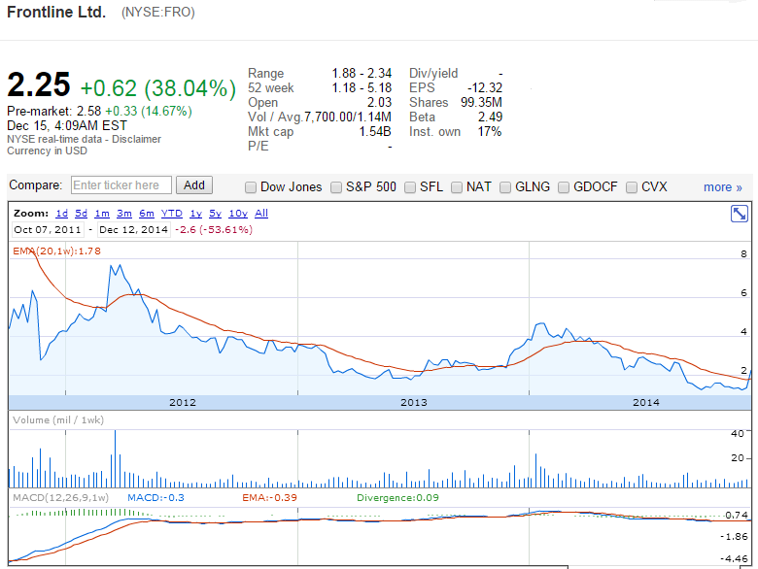Click the 'Volume (mil / 1wk)' label

pos(58,420)
